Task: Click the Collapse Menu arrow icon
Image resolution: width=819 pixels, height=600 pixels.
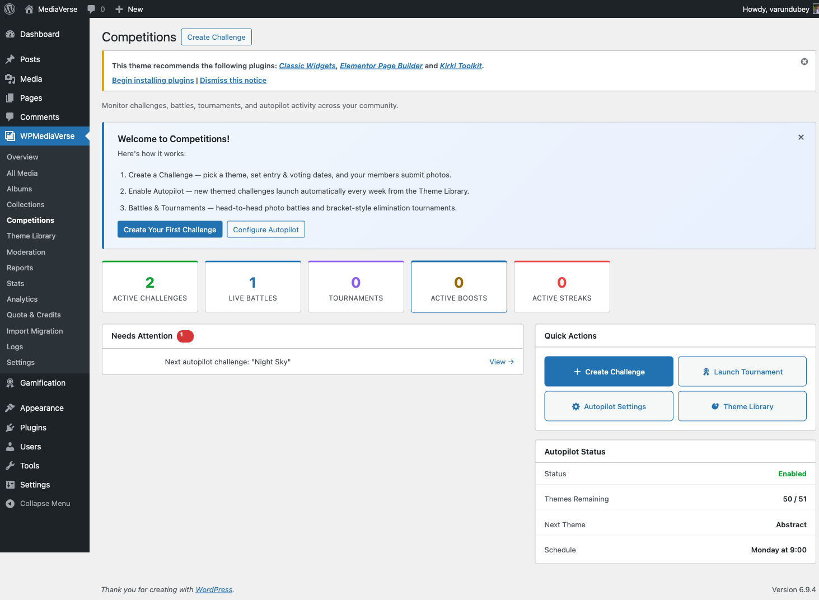Action: coord(9,503)
